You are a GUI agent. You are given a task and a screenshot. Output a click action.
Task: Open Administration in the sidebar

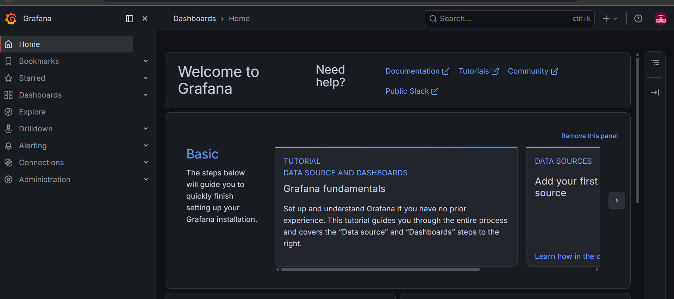(x=45, y=180)
